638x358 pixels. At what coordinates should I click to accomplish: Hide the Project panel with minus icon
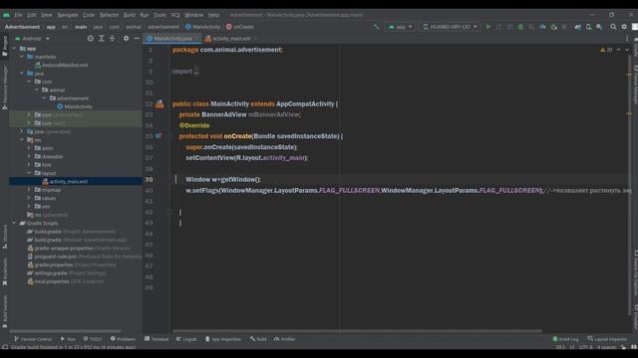[x=137, y=38]
